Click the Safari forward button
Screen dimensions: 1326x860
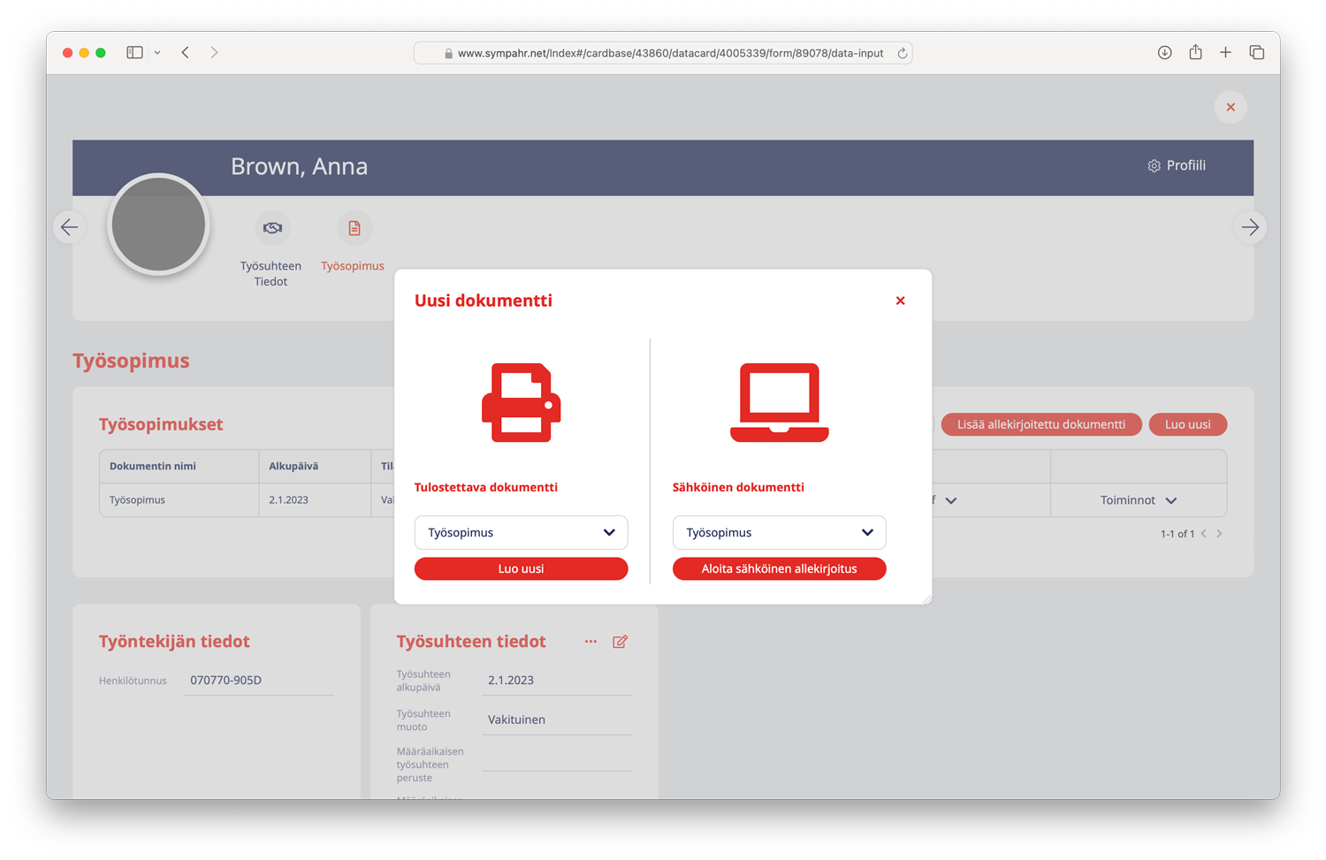coord(214,53)
